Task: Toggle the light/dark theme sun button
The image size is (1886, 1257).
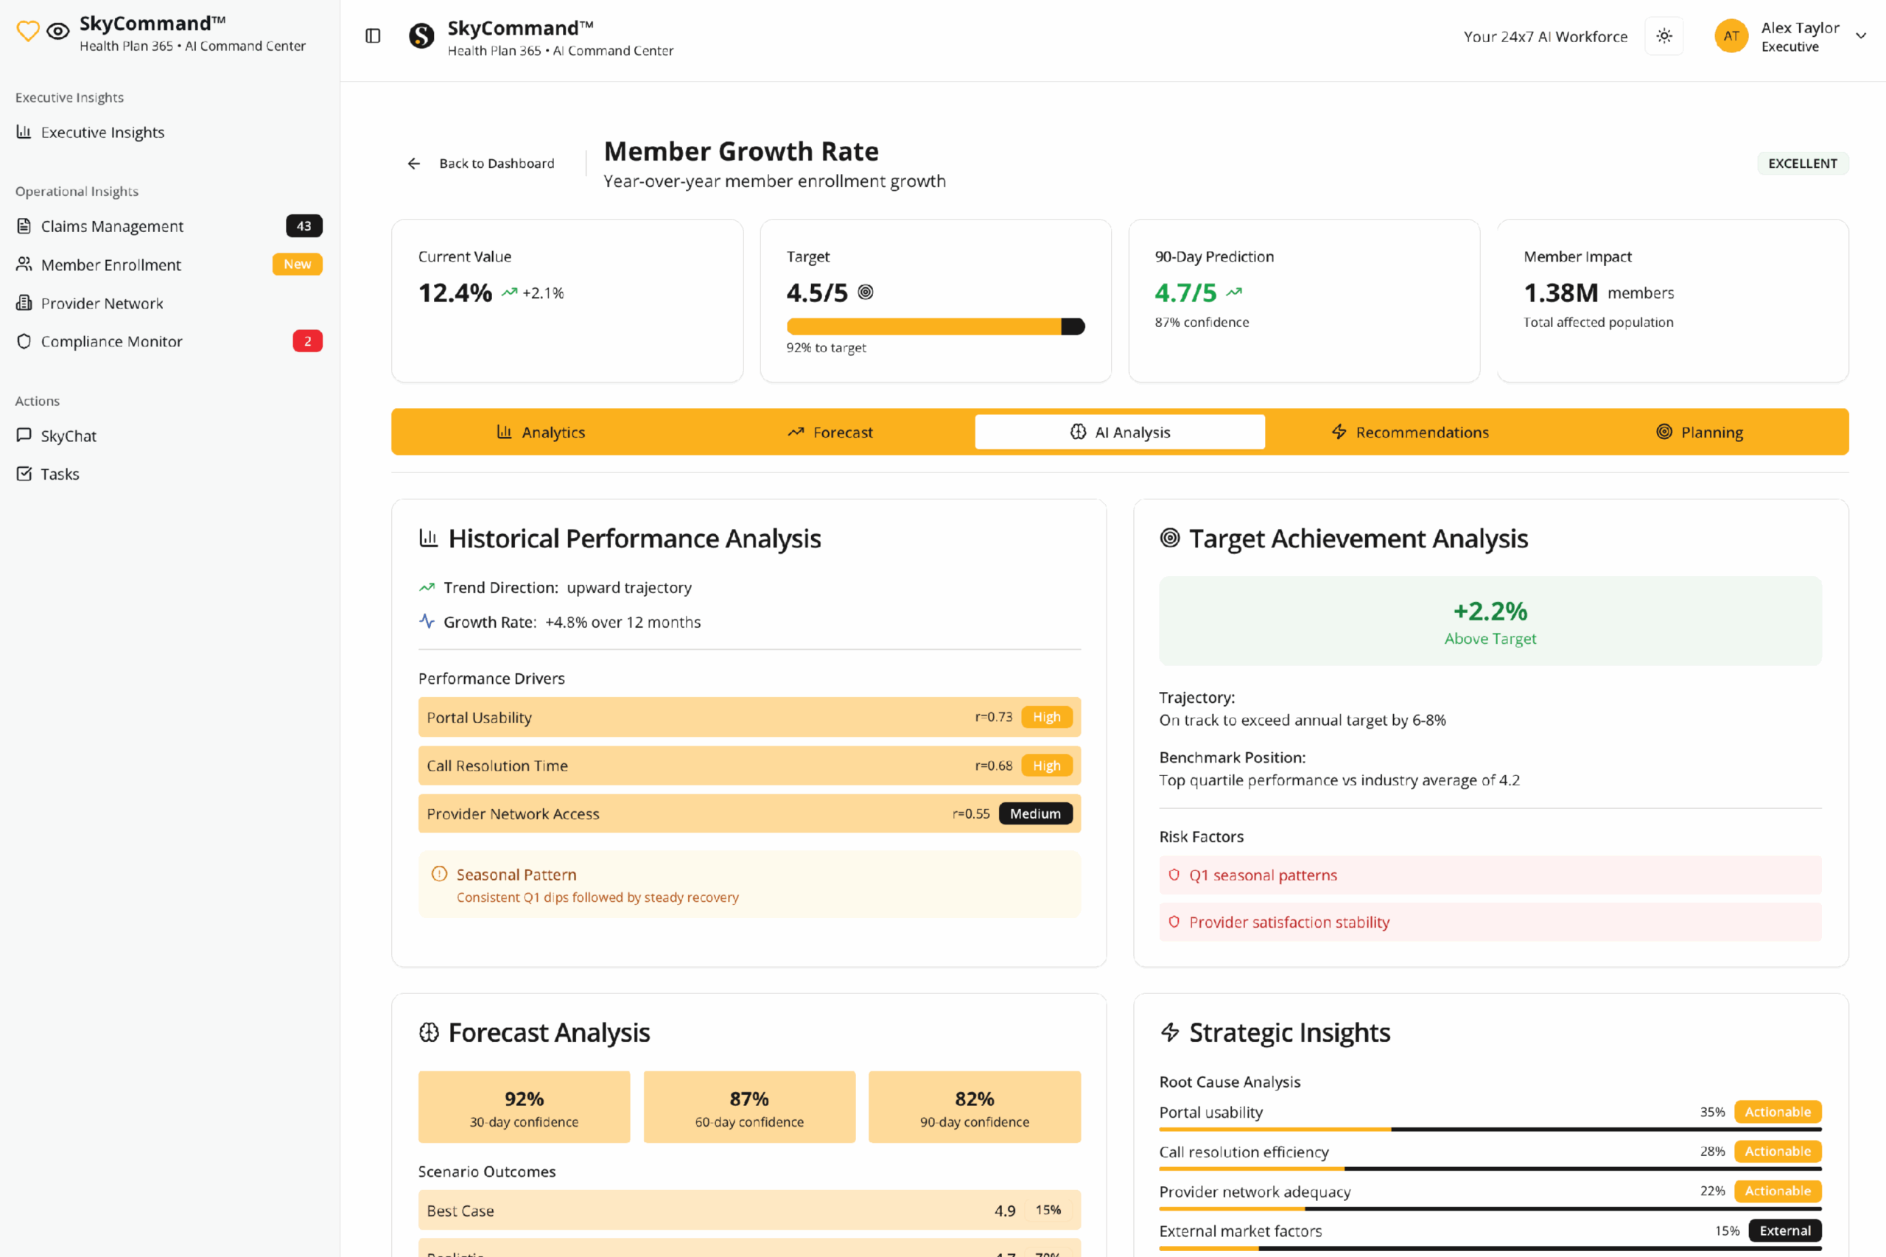Action: (1664, 36)
